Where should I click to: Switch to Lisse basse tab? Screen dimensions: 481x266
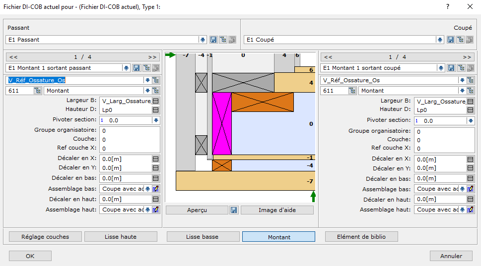[x=203, y=237]
